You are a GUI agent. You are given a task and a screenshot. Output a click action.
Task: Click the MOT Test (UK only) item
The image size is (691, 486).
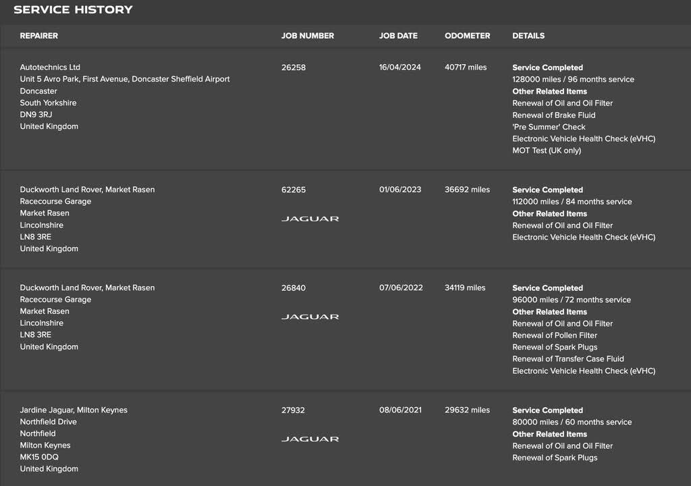click(547, 151)
